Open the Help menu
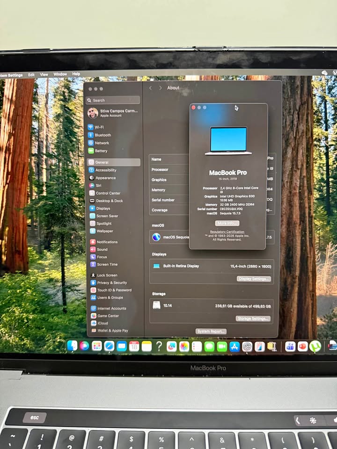 pos(76,74)
